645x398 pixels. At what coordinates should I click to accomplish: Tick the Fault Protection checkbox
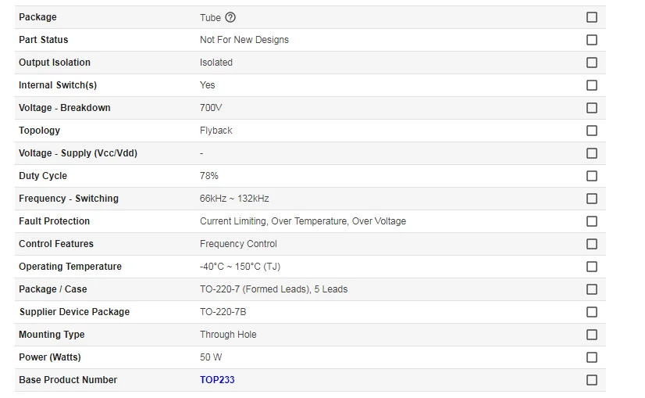pyautogui.click(x=592, y=221)
